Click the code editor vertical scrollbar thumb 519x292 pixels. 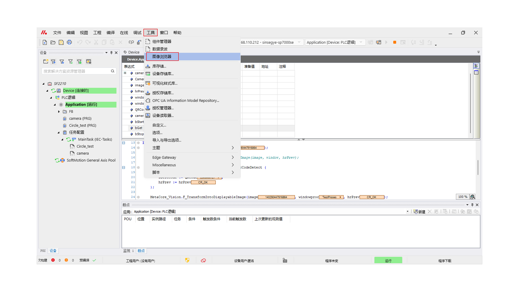tap(478, 167)
